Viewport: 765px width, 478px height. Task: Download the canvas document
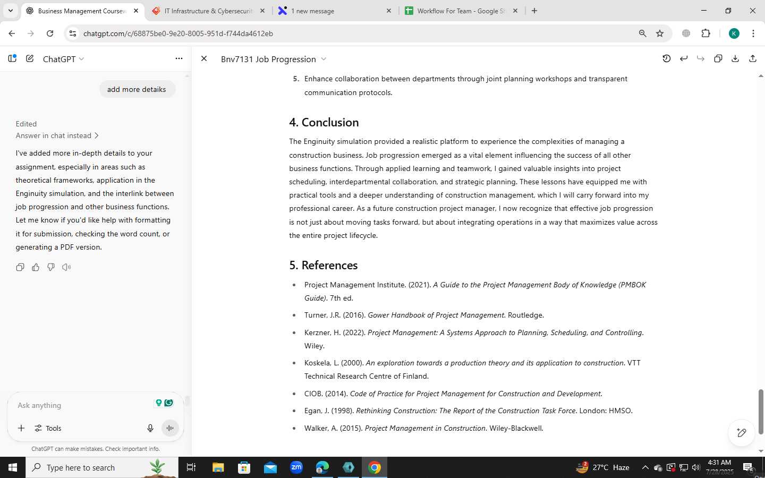point(735,58)
